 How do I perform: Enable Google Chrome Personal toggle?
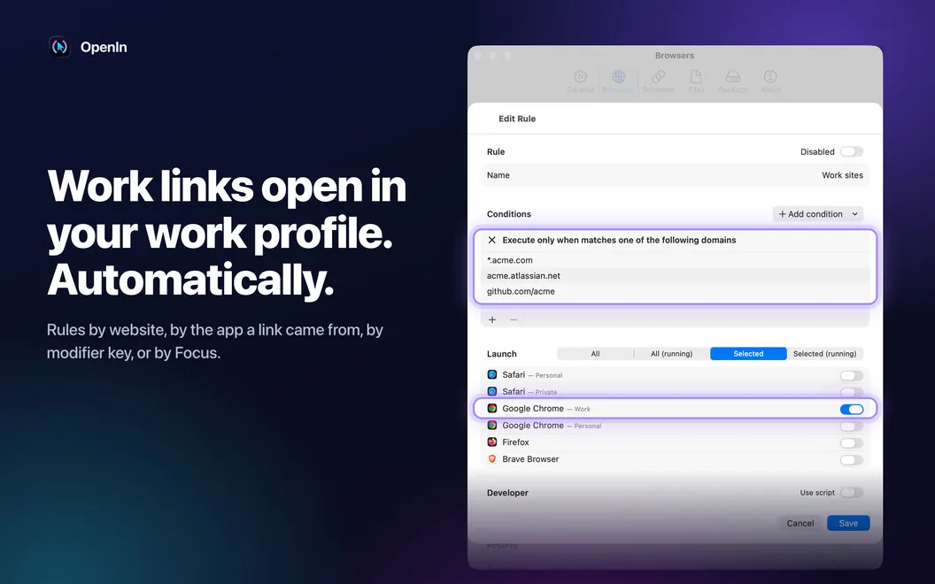(852, 426)
